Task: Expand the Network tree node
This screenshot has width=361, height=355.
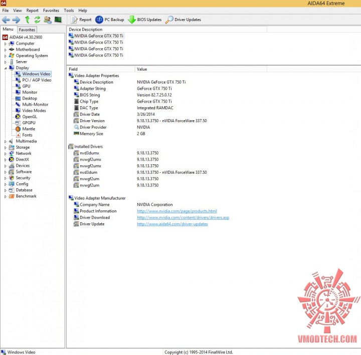Action: 6,154
